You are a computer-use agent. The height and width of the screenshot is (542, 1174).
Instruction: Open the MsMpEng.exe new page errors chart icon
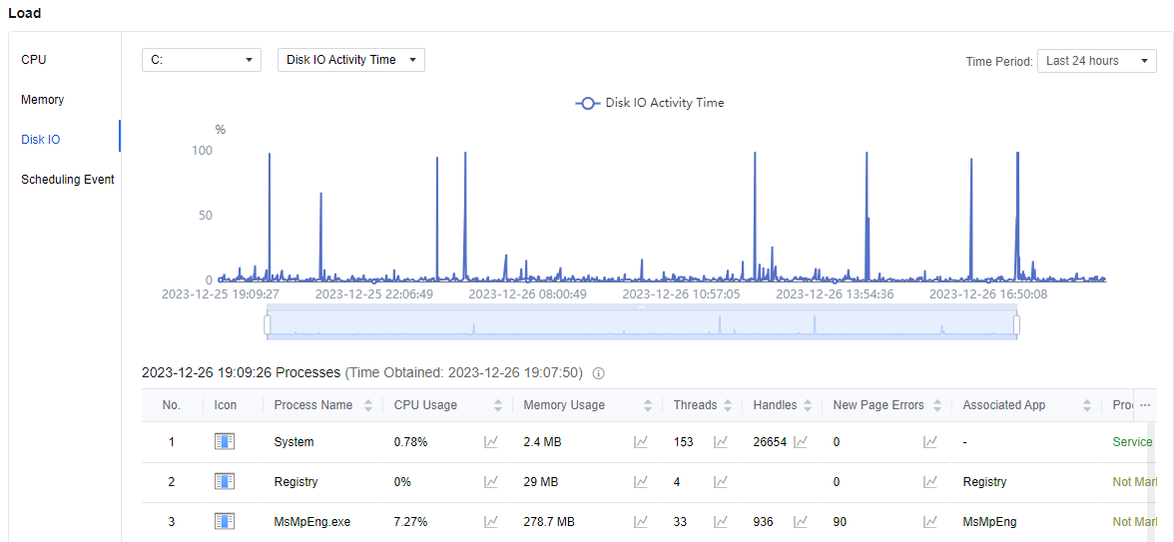coord(930,522)
